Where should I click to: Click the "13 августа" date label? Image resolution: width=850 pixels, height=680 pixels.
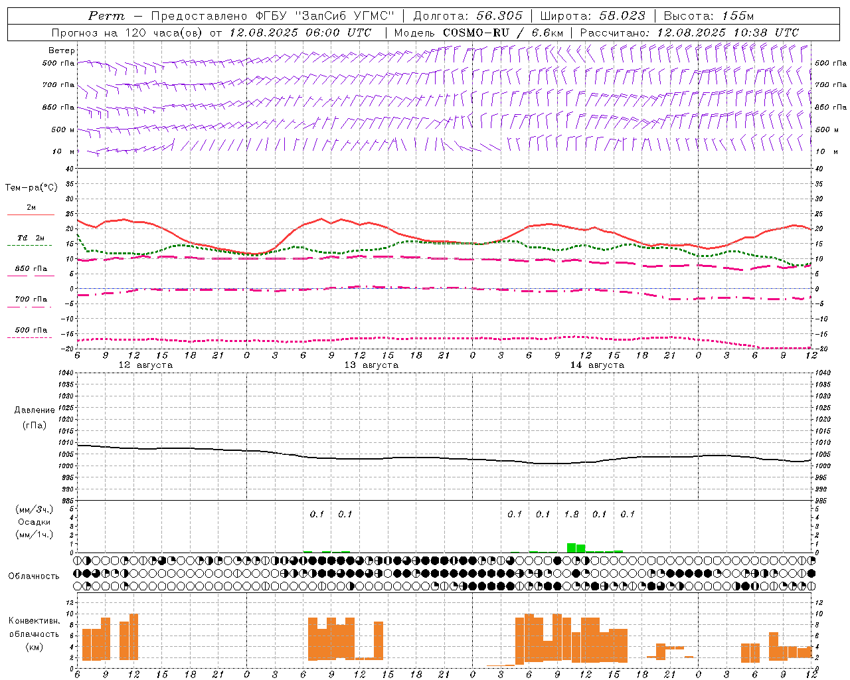pos(371,365)
